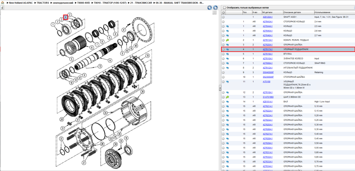Screen dimensions: 355x171
Task: Enable 'Отобразить только выбранные метки' checkbox
Action: 224,7
